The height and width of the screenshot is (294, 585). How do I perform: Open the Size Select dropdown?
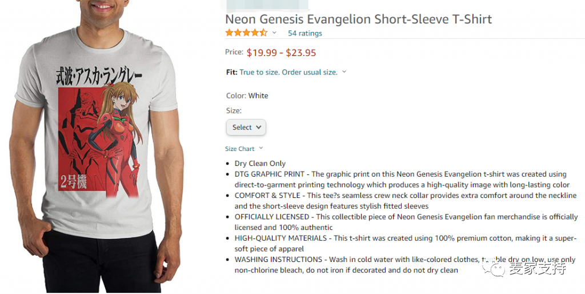[x=246, y=128]
